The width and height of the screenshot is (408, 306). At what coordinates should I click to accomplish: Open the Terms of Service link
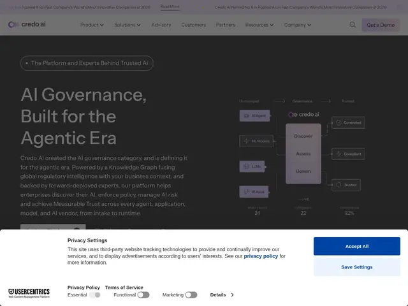[124, 288]
